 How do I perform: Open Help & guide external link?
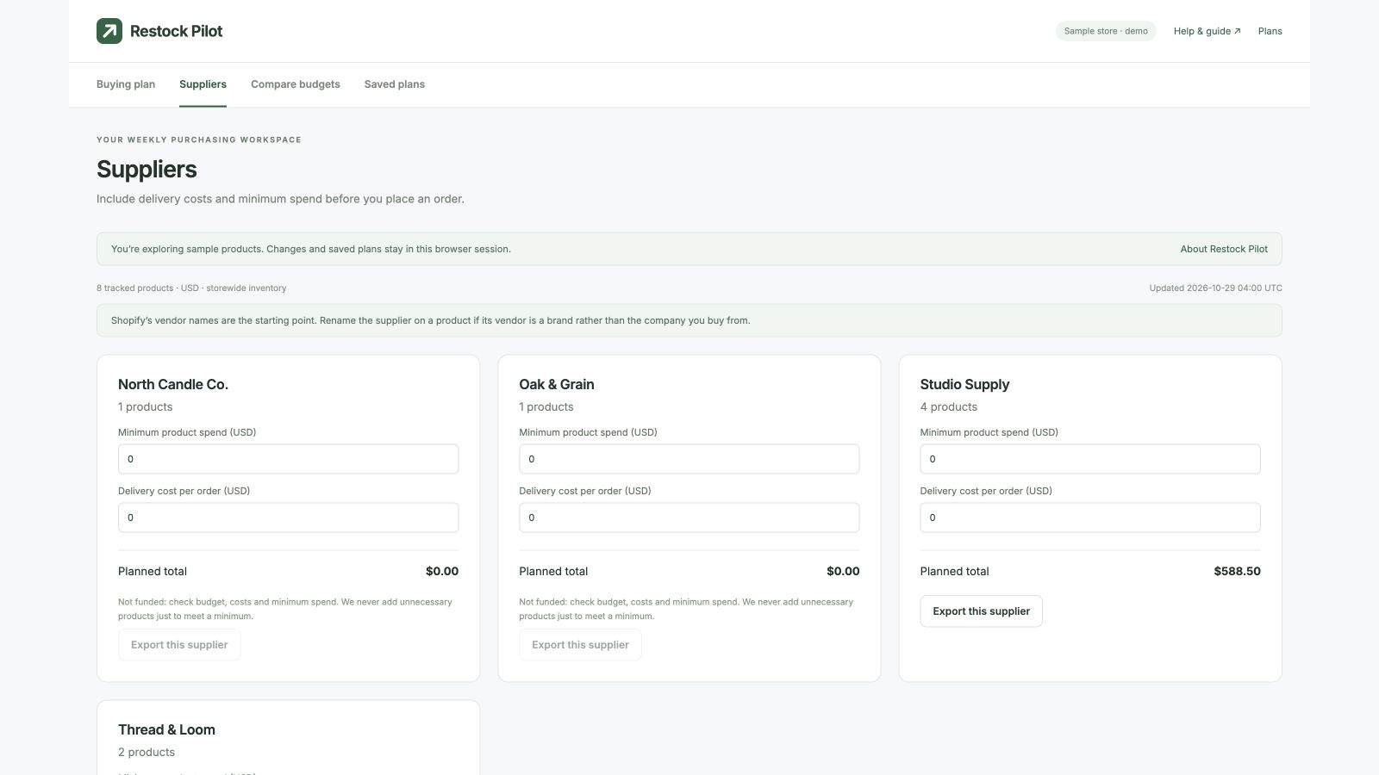pos(1207,31)
